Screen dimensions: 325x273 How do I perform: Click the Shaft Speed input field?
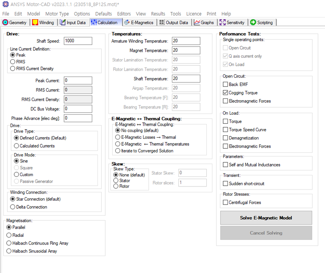click(78, 41)
